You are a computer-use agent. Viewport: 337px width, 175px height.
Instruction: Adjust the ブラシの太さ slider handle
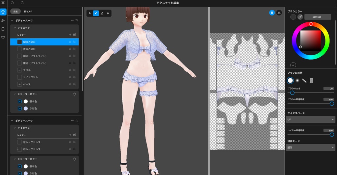292,93
